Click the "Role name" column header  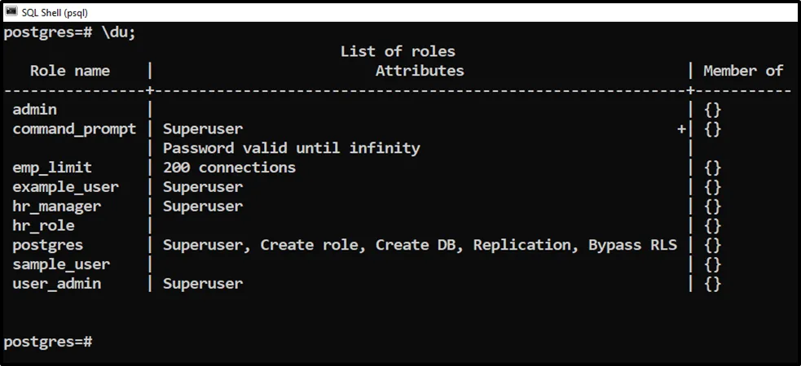click(69, 71)
